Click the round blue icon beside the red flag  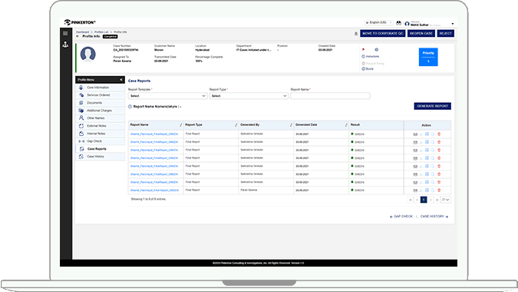point(376,50)
